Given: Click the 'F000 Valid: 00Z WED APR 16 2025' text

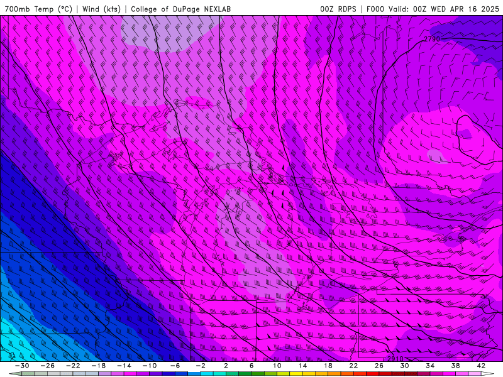Looking at the screenshot, I should pos(433,9).
